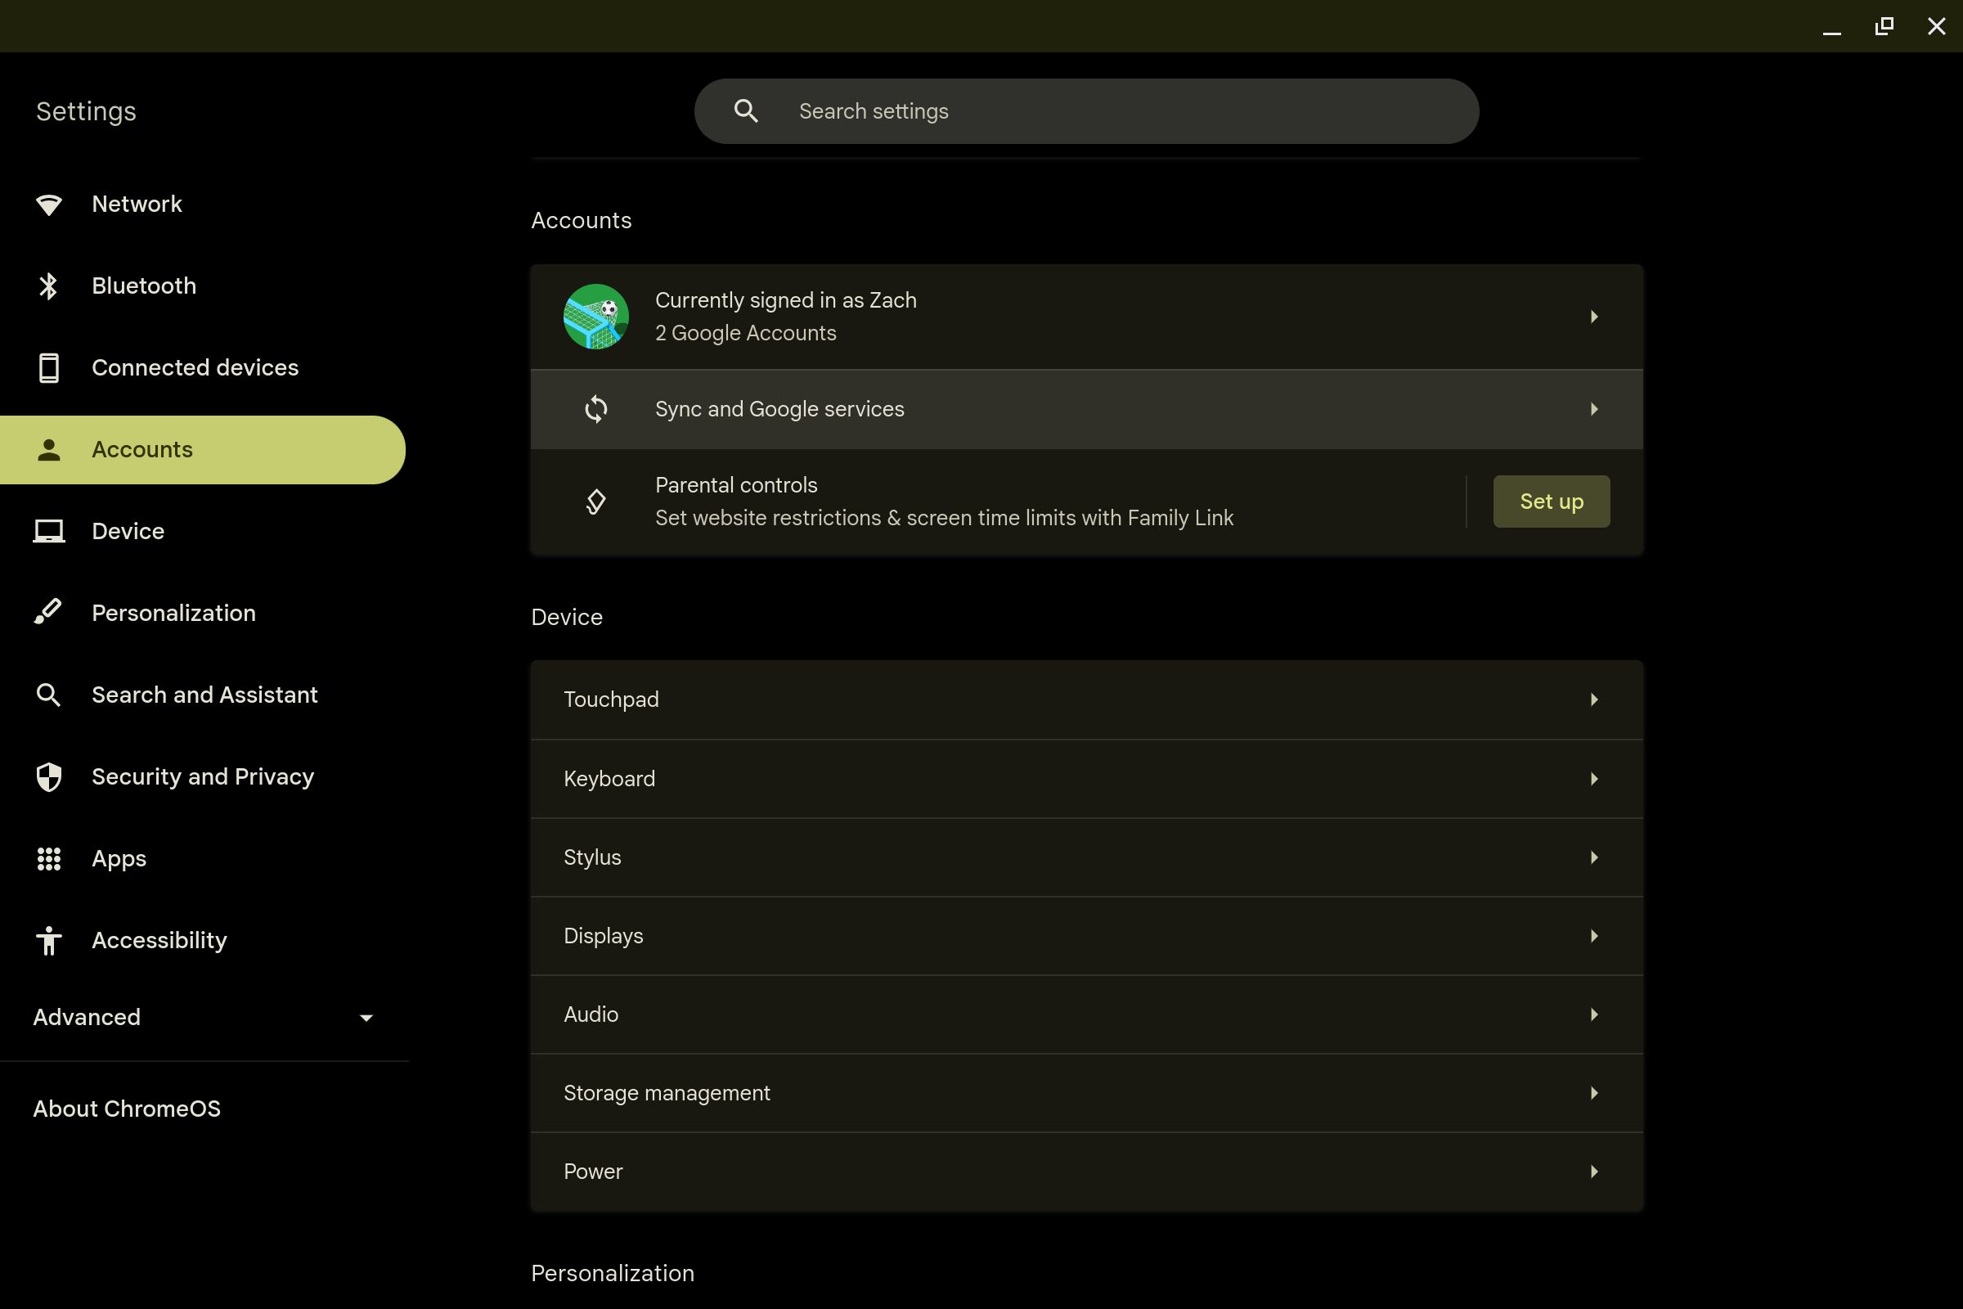Click the Apps grid icon in sidebar
This screenshot has height=1309, width=1963.
[x=48, y=859]
